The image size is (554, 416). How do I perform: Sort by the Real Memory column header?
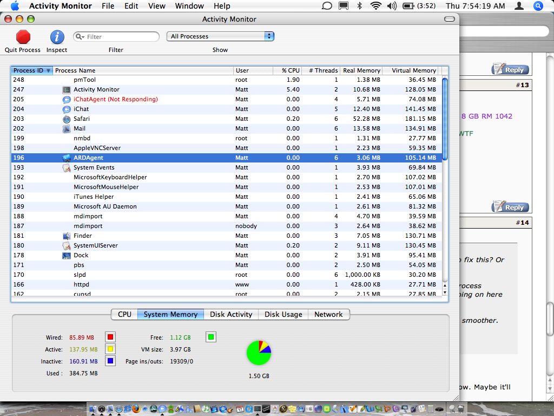point(361,71)
